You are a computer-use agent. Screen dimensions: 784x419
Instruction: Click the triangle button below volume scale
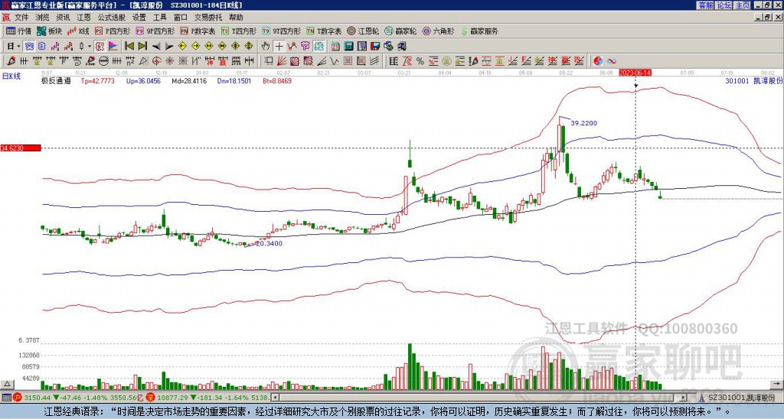point(7,384)
